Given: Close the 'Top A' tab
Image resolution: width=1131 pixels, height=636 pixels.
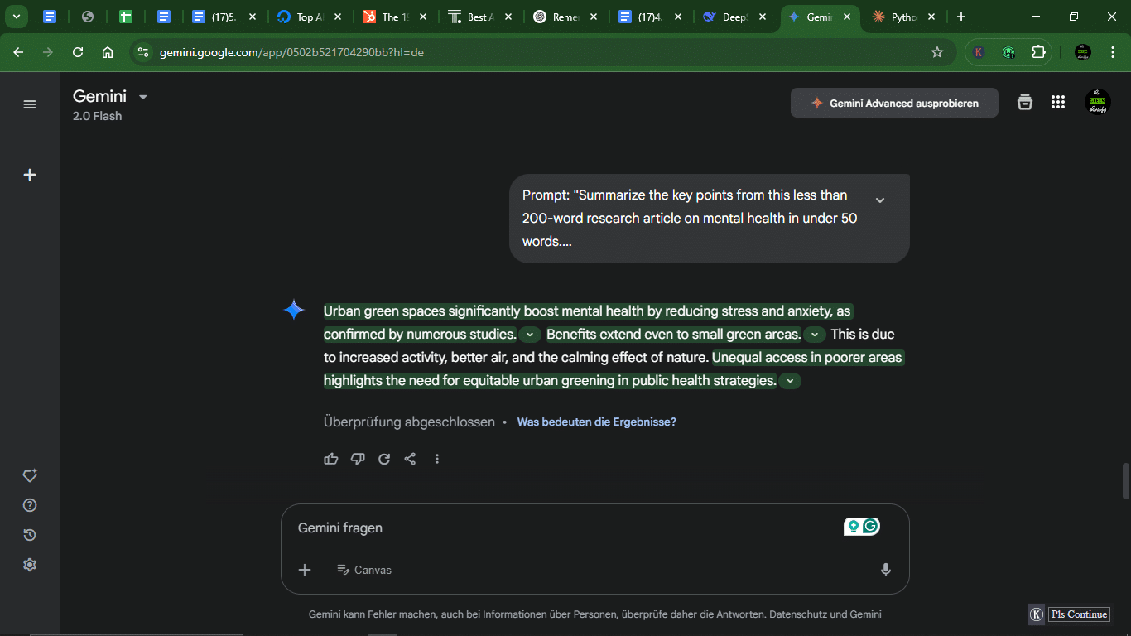Looking at the screenshot, I should pos(337,17).
